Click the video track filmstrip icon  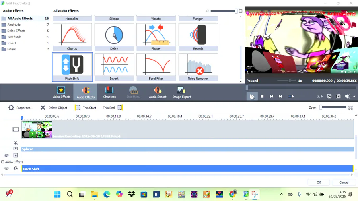(x=16, y=129)
